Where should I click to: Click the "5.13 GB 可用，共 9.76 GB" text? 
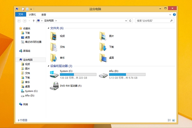point(123,78)
